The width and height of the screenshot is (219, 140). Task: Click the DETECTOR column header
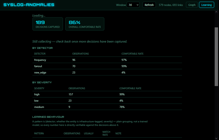(x=40, y=54)
